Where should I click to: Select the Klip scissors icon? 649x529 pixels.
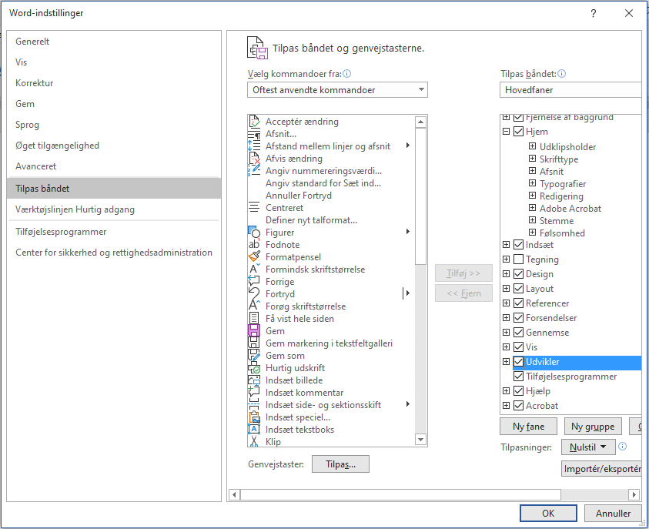click(254, 442)
